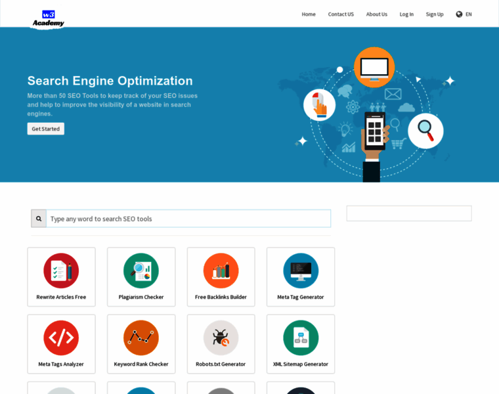Click the 'More than 50 SEO Tools' description

[x=112, y=104]
